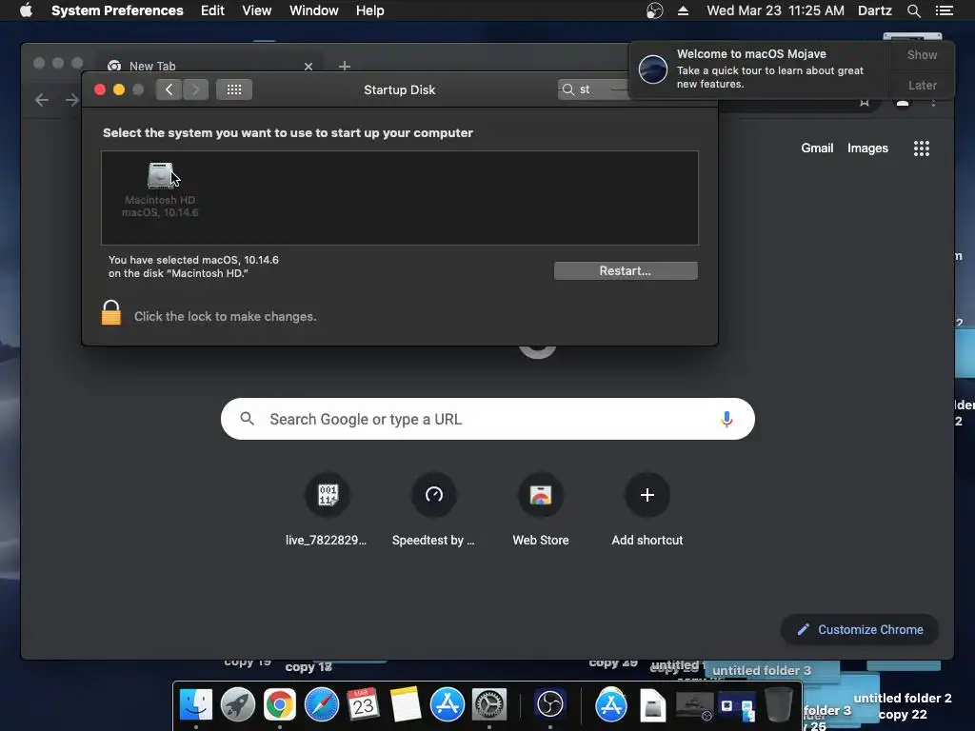Open the Google apps grid

point(921,148)
